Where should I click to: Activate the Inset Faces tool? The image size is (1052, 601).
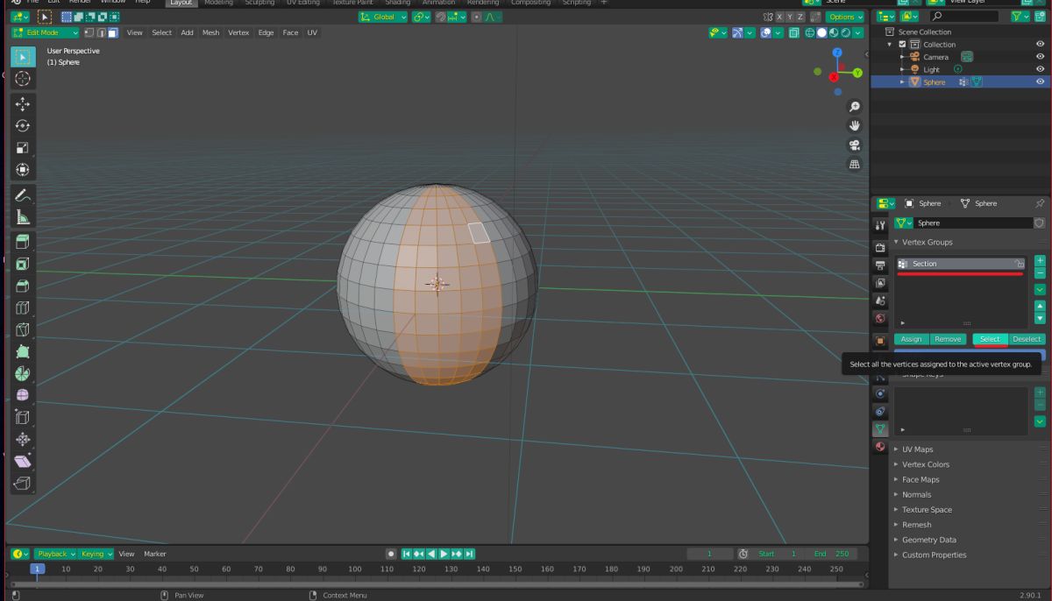[23, 264]
